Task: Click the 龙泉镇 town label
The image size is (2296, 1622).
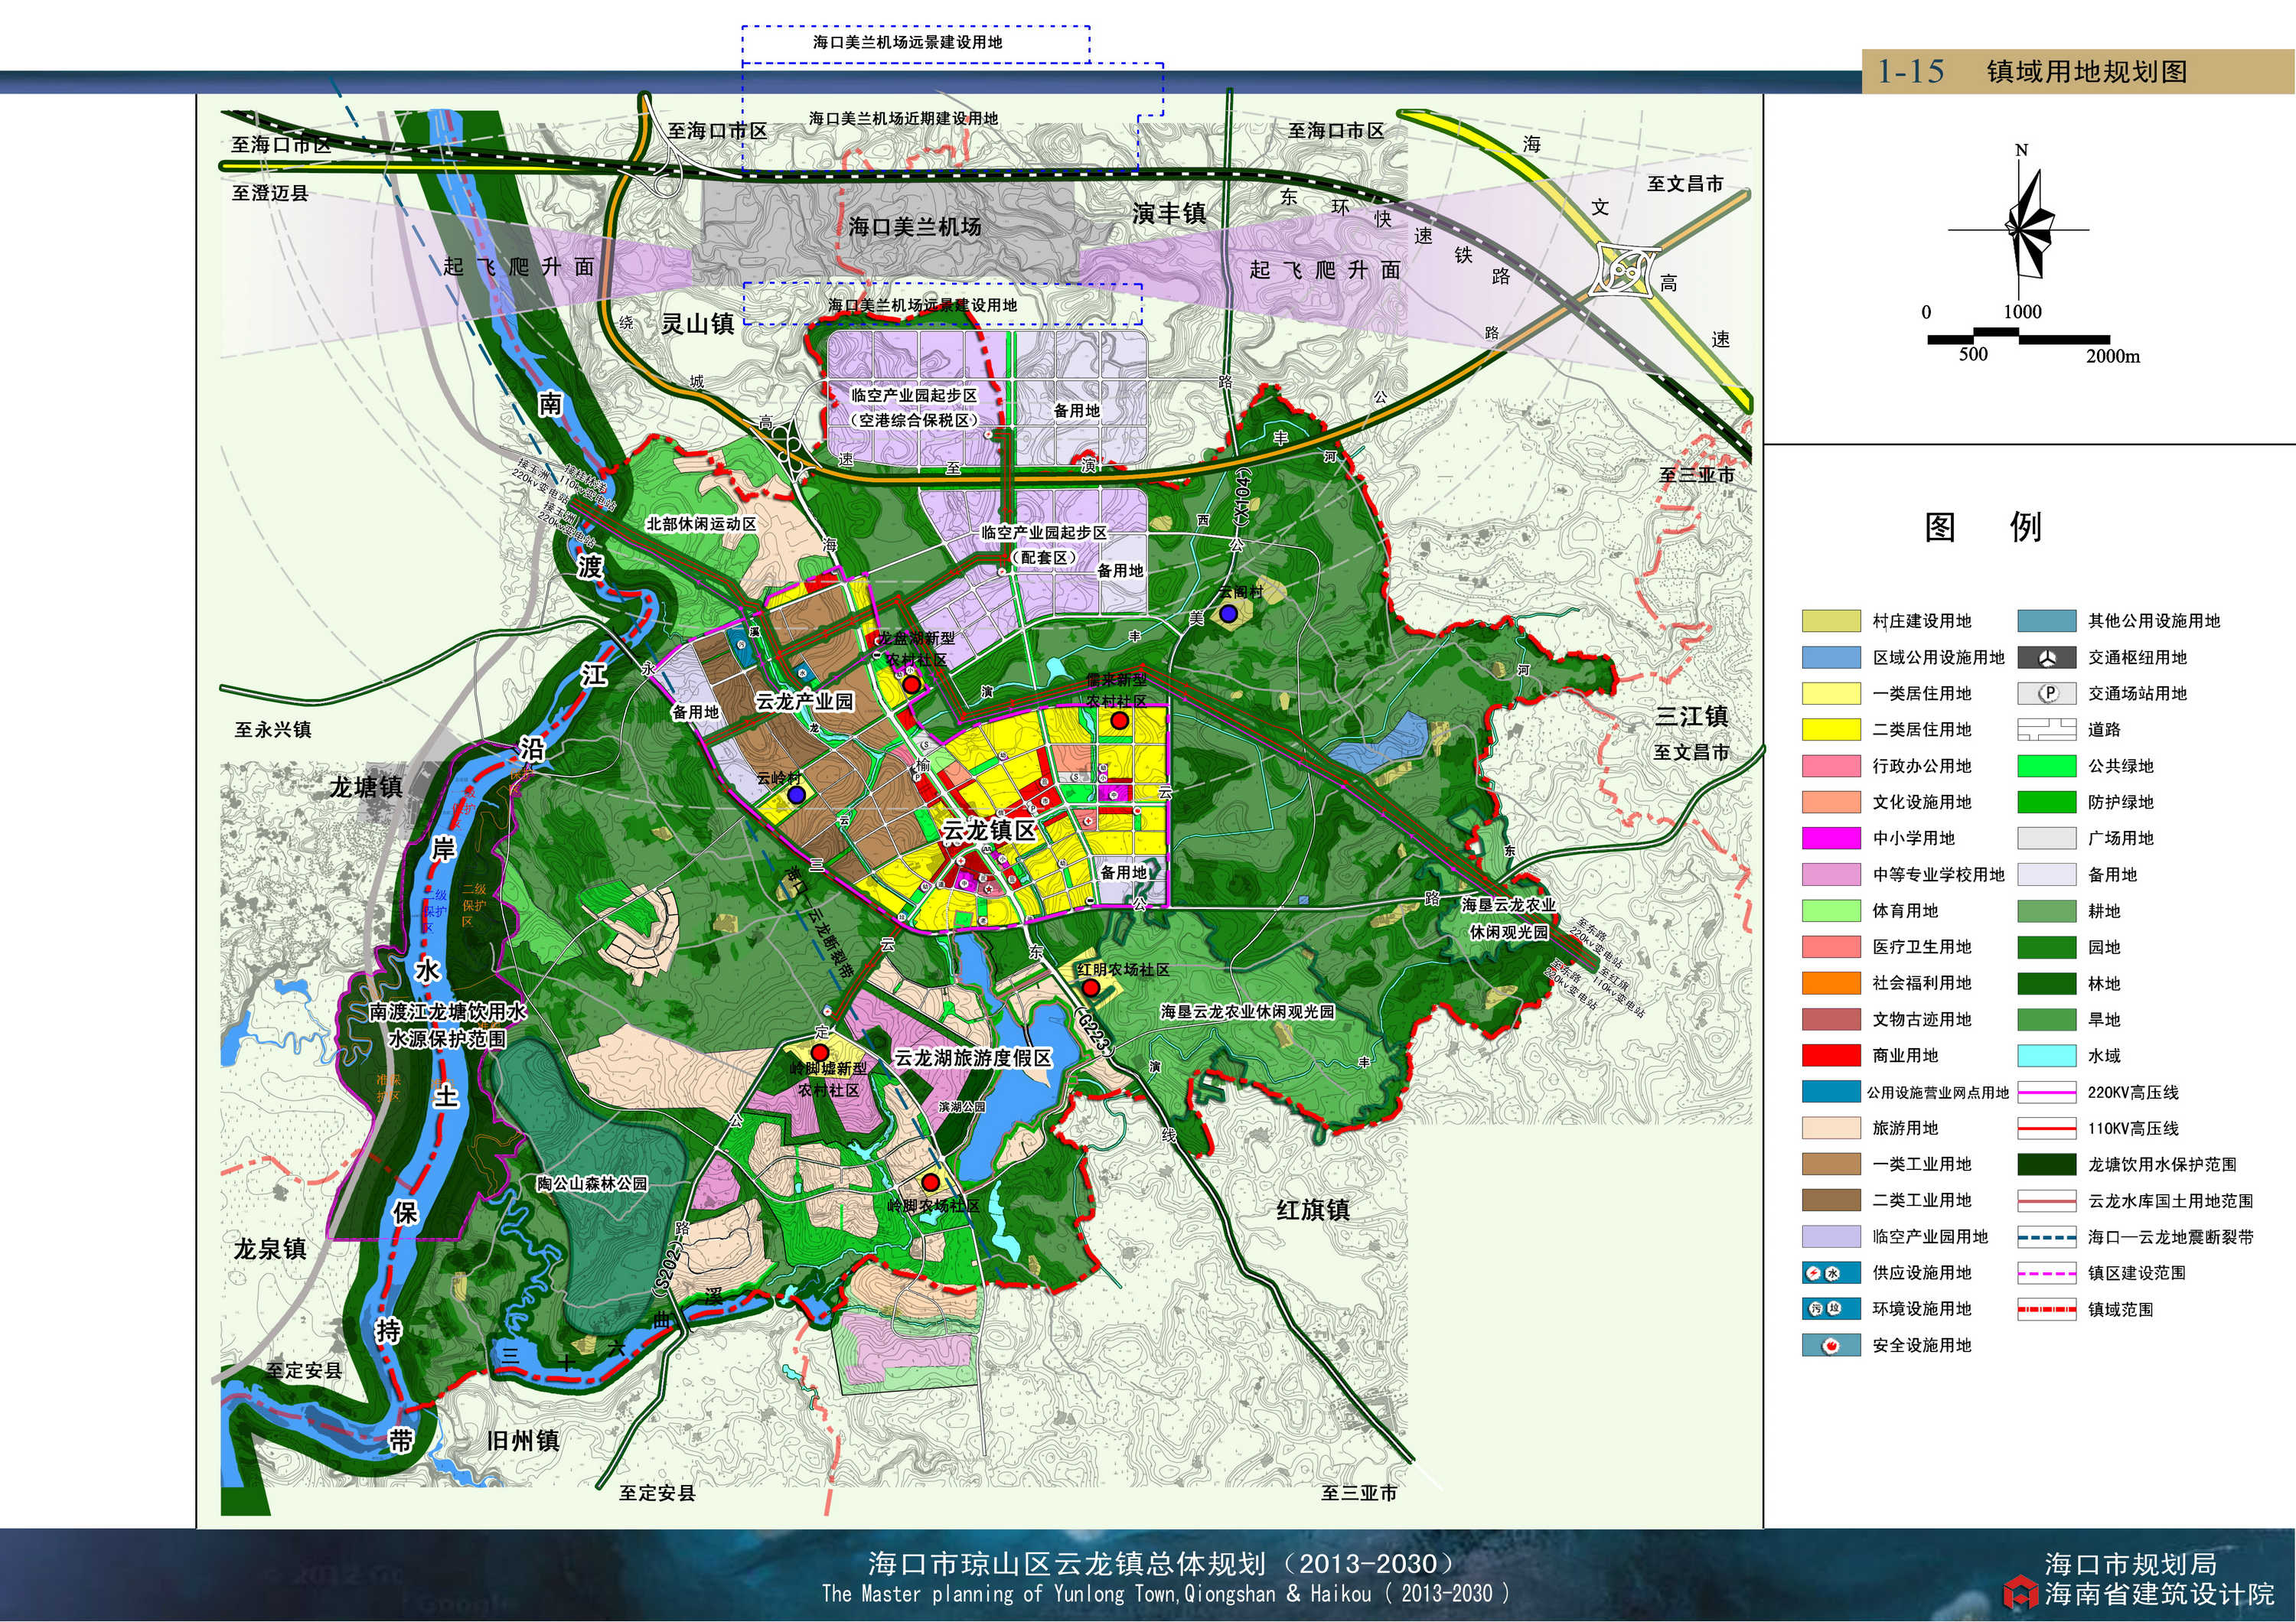Action: pyautogui.click(x=270, y=1249)
